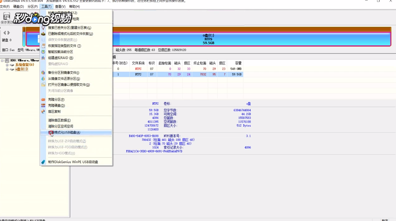
Task: Click the GUID FDBA21C4-35B0-4909 text
Action: point(154,151)
